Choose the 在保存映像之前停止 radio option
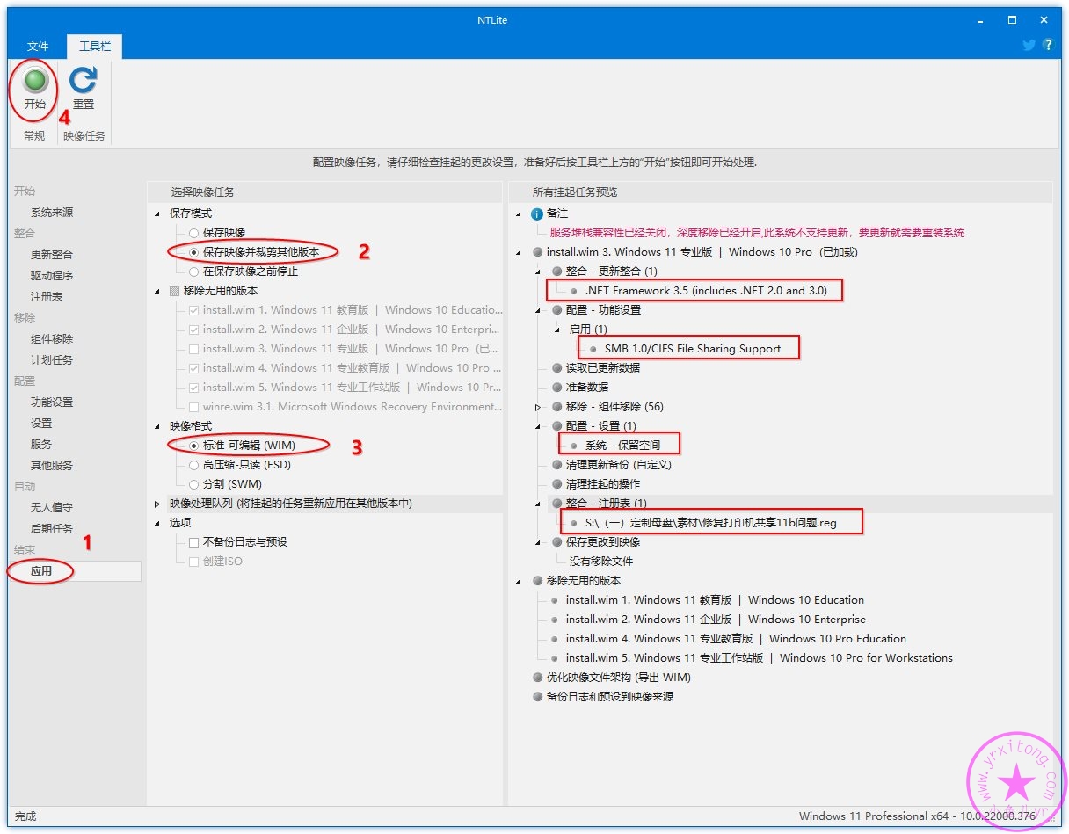 point(194,272)
